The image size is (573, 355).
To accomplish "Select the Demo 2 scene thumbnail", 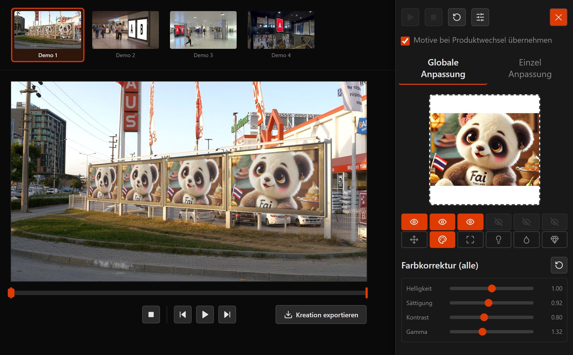I will click(126, 35).
